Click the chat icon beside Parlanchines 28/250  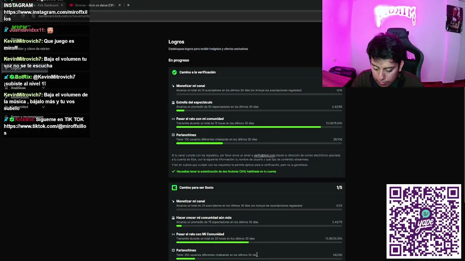(173, 250)
